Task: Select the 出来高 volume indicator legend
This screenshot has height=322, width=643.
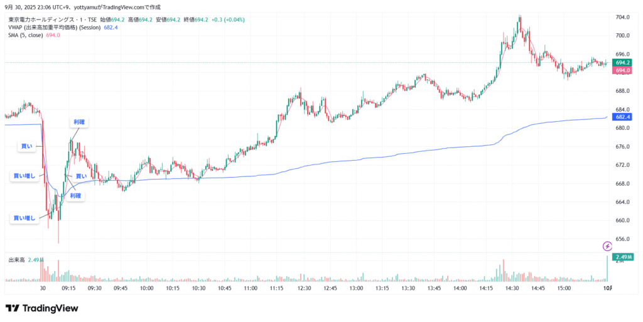Action: (x=16, y=259)
